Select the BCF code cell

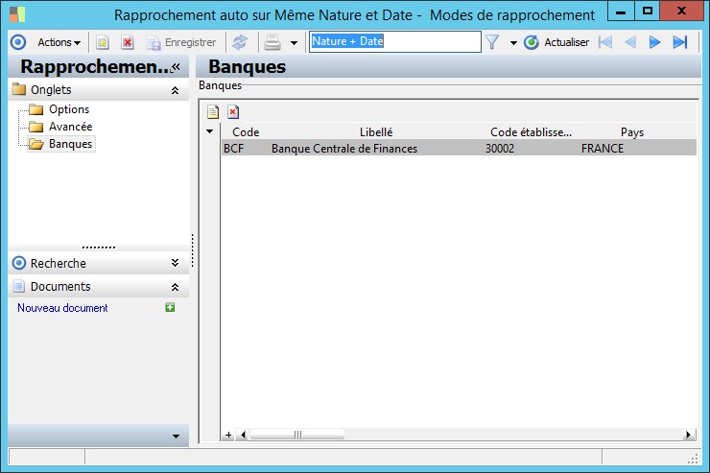246,149
